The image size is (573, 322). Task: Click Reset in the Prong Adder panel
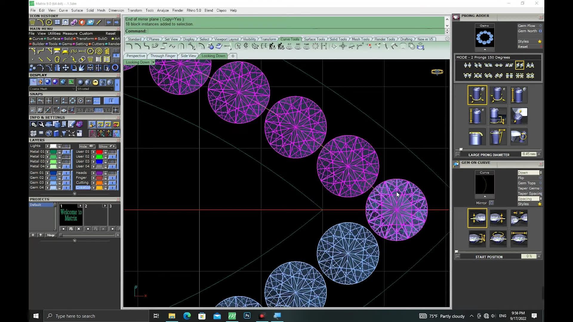[x=523, y=47]
